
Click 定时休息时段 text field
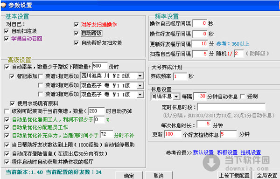231,107
